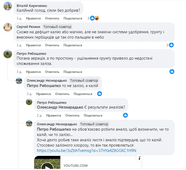This screenshot has height=170, width=186.
Task: Open the info icon on YouTube preview
Action: click(x=138, y=158)
